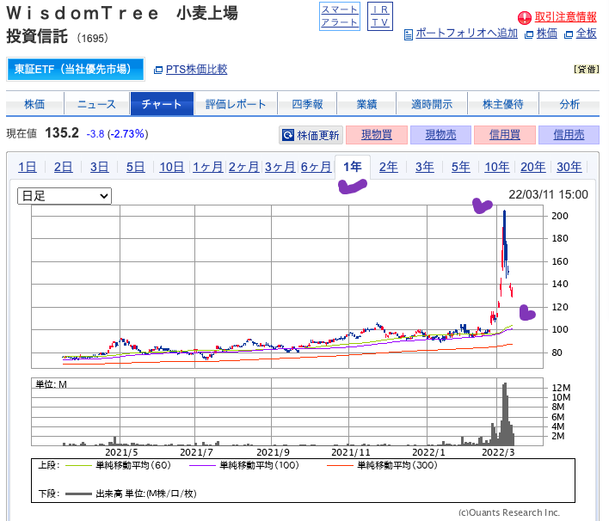
Task: Click the 2021/5 date label on chart axis
Action: [x=121, y=452]
